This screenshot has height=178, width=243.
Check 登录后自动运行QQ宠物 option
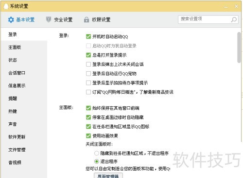(88, 74)
